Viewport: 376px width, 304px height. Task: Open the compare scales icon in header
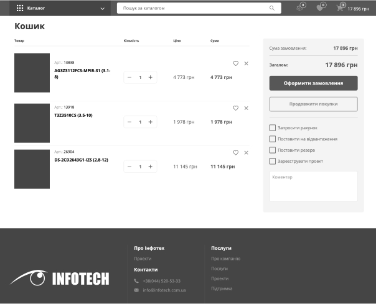click(301, 8)
